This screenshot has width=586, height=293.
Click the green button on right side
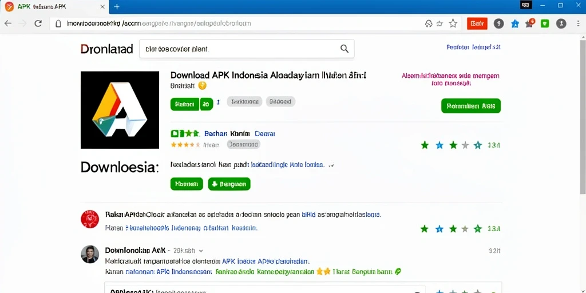click(x=471, y=106)
